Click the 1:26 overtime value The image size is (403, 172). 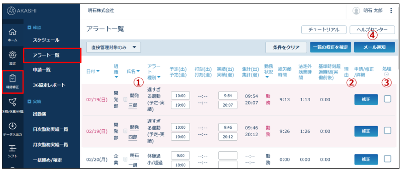[305, 131]
